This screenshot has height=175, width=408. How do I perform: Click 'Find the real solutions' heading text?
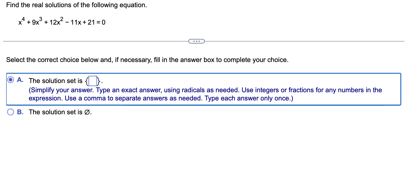tap(76, 5)
